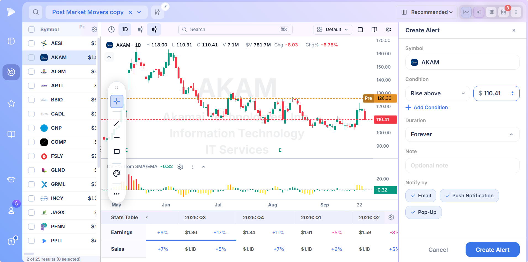Screen dimensions: 528x262
Task: Open chart settings gear icon
Action: pos(389,29)
